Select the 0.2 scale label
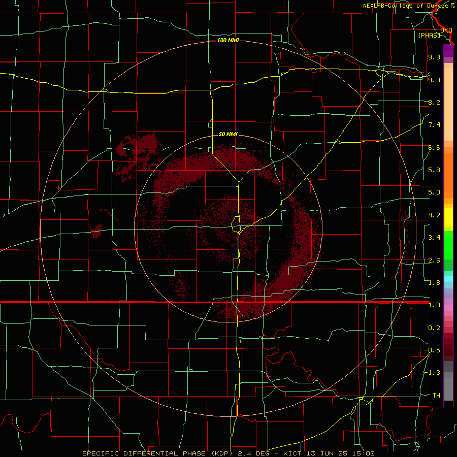This screenshot has height=457, width=457. pyautogui.click(x=434, y=328)
